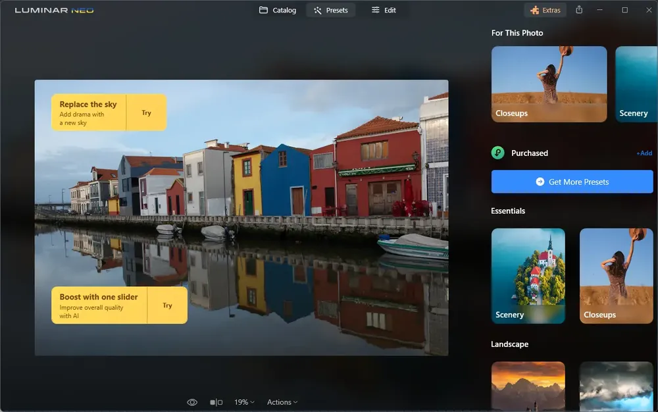
Task: Open the Extras puzzle-piece icon
Action: pos(534,10)
